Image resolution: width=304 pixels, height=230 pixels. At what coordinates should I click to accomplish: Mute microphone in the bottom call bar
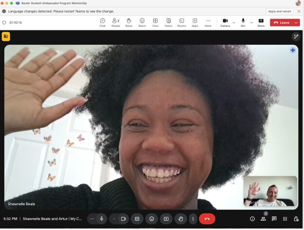click(x=102, y=219)
